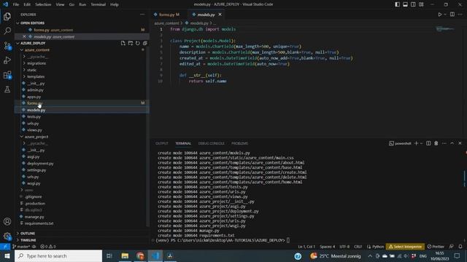Open requirements.txt in explorer
The height and width of the screenshot is (262, 467).
point(39,223)
